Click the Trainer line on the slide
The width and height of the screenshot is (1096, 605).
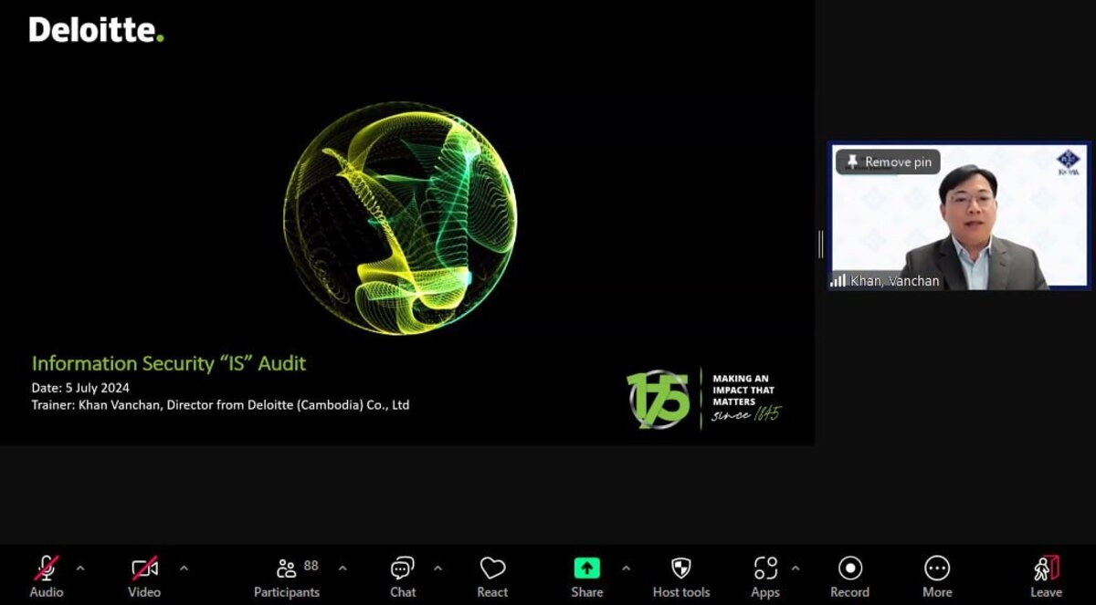pyautogui.click(x=220, y=405)
